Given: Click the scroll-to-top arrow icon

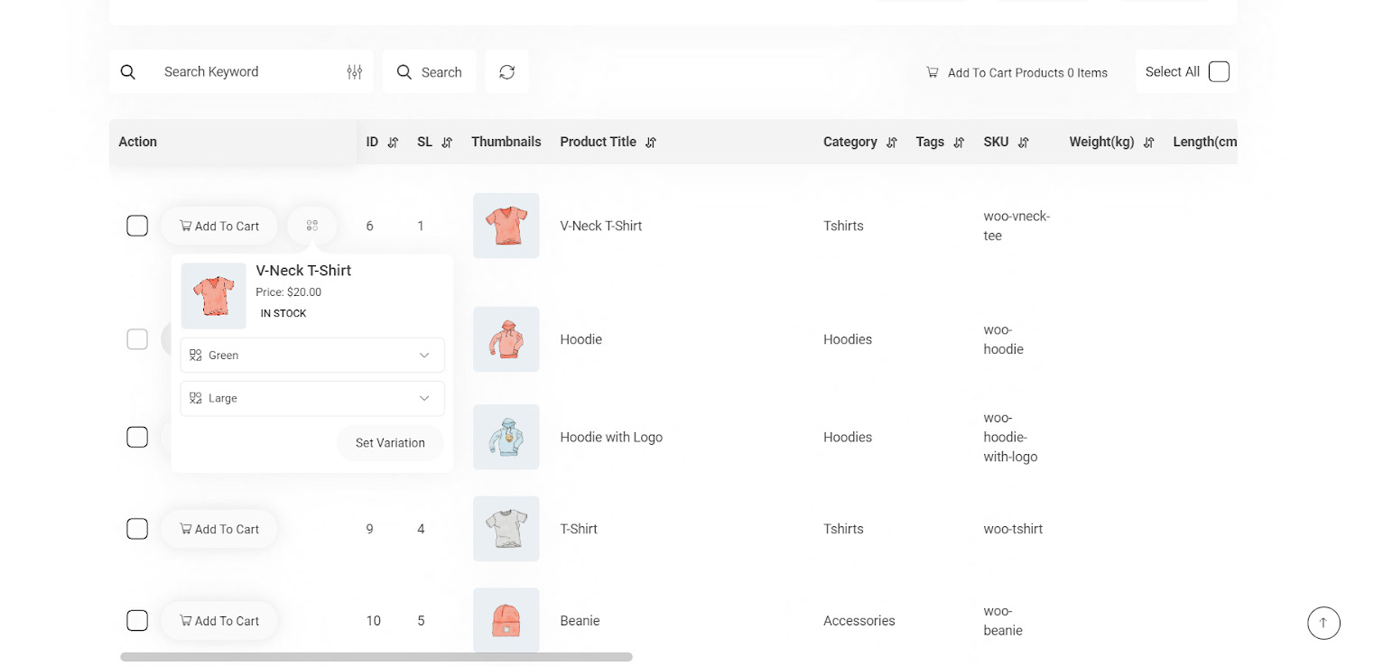Looking at the screenshot, I should [1323, 623].
